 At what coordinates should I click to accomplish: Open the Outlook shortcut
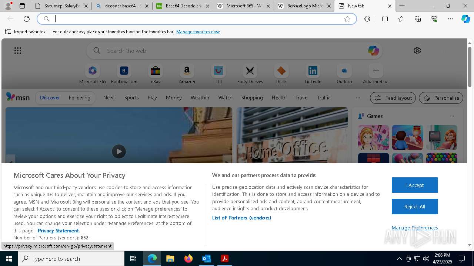pos(344,75)
